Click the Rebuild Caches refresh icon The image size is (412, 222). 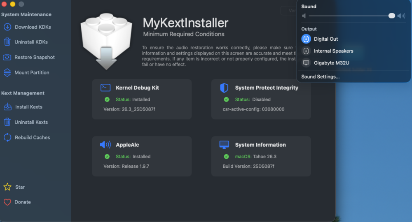tap(7, 137)
